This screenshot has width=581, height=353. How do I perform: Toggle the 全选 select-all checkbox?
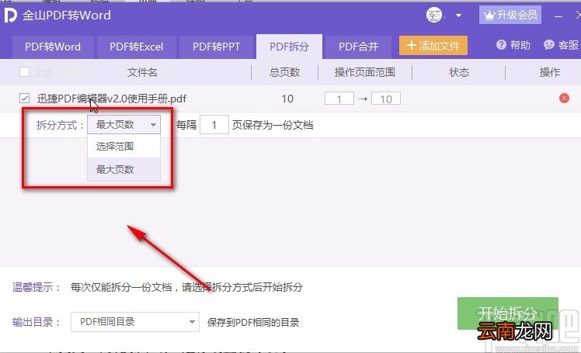[x=24, y=71]
